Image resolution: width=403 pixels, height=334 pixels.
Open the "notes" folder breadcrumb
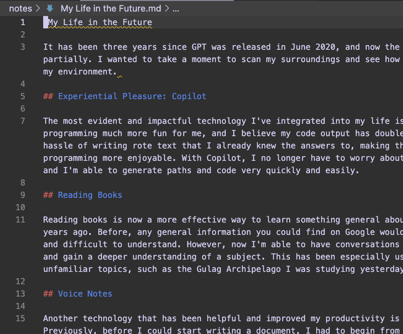(x=21, y=8)
